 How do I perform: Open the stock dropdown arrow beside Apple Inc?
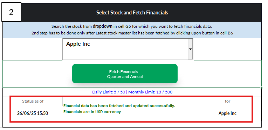190,49
